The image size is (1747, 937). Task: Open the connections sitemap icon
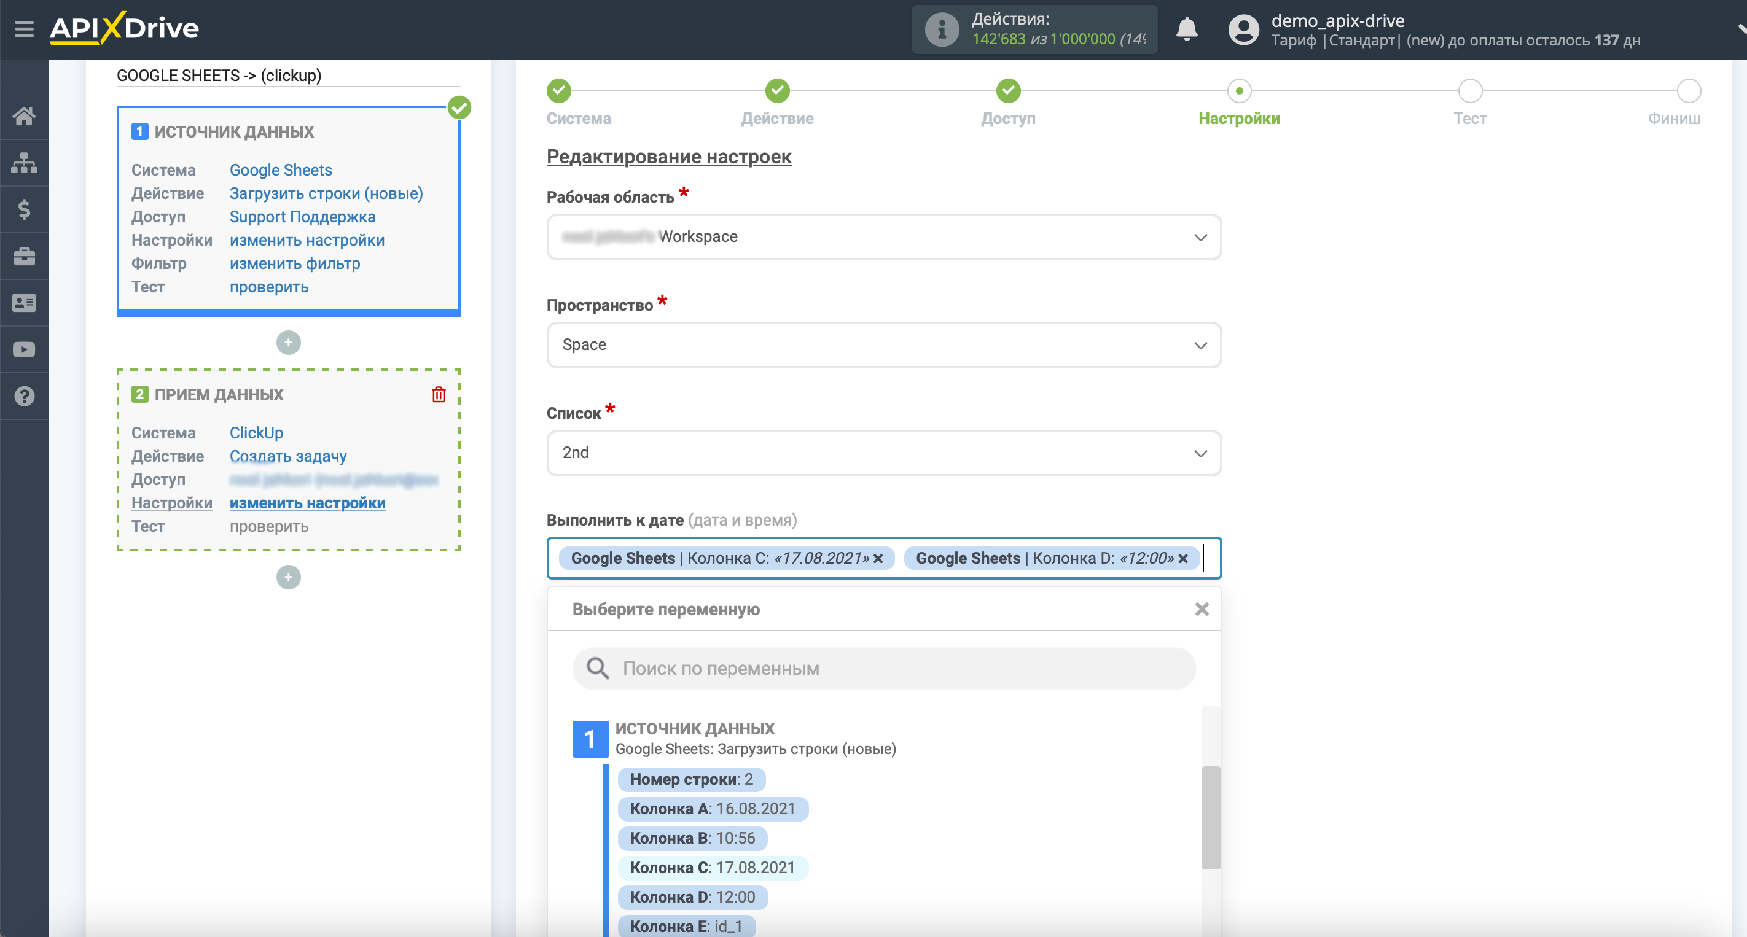pos(25,163)
